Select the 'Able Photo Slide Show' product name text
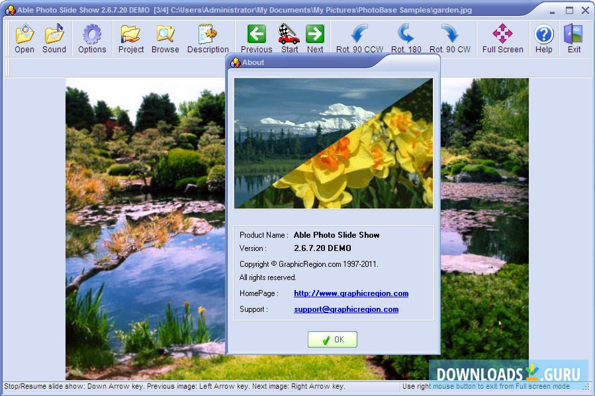This screenshot has width=595, height=396. tap(337, 234)
